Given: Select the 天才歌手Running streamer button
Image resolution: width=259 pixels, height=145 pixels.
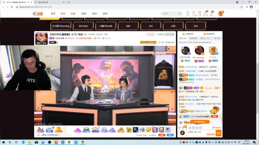Looking at the screenshot, I should coord(61,26).
